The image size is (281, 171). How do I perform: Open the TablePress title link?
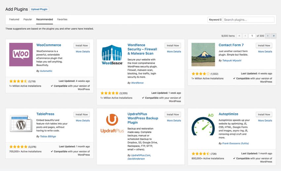click(x=45, y=114)
